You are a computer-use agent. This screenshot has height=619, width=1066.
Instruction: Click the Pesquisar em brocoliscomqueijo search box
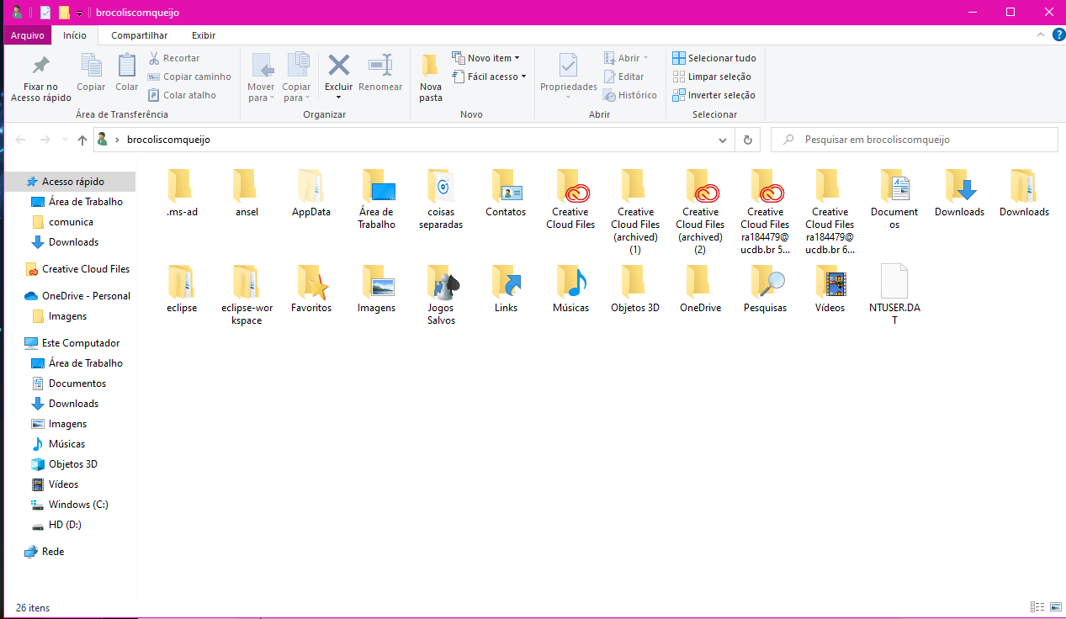[x=915, y=140]
